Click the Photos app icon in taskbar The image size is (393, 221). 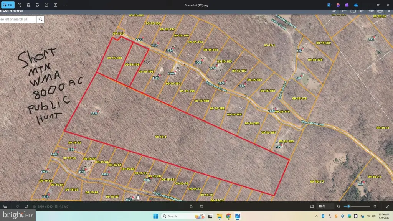pyautogui.click(x=237, y=216)
